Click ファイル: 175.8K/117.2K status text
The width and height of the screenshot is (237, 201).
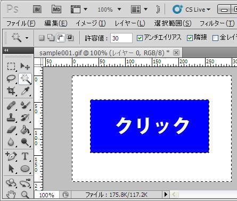click(116, 195)
